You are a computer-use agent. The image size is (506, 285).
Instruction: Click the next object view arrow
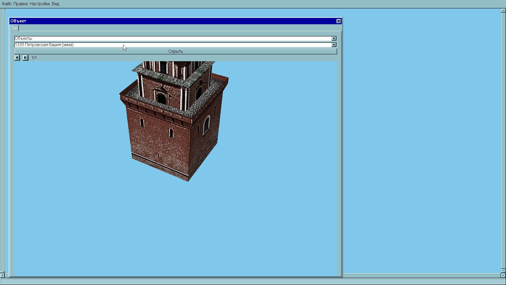click(x=25, y=58)
